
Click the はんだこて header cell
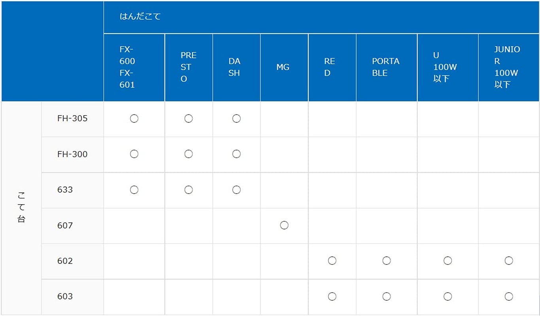click(140, 17)
